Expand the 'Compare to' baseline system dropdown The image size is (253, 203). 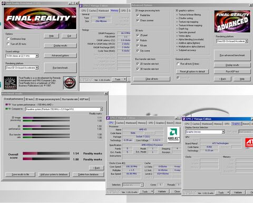[x=101, y=109]
